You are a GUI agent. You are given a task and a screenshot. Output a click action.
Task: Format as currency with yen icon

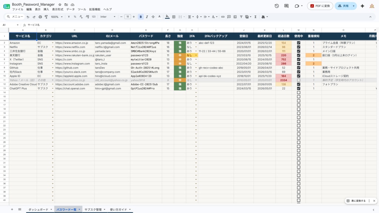(x=69, y=17)
